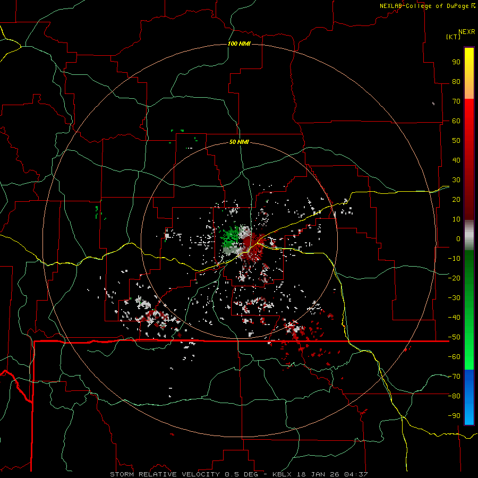Image resolution: width=478 pixels, height=478 pixels.
Task: Click the blue bottom segment of the color bar
Action: 469,397
